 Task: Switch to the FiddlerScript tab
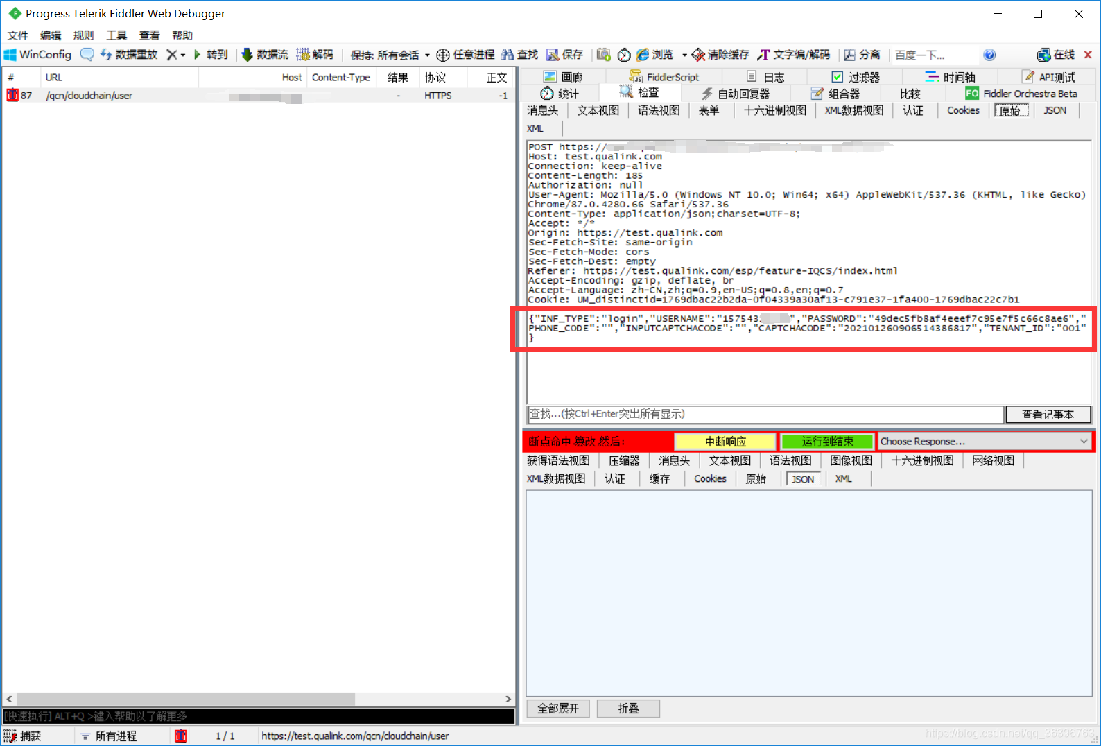pyautogui.click(x=664, y=77)
